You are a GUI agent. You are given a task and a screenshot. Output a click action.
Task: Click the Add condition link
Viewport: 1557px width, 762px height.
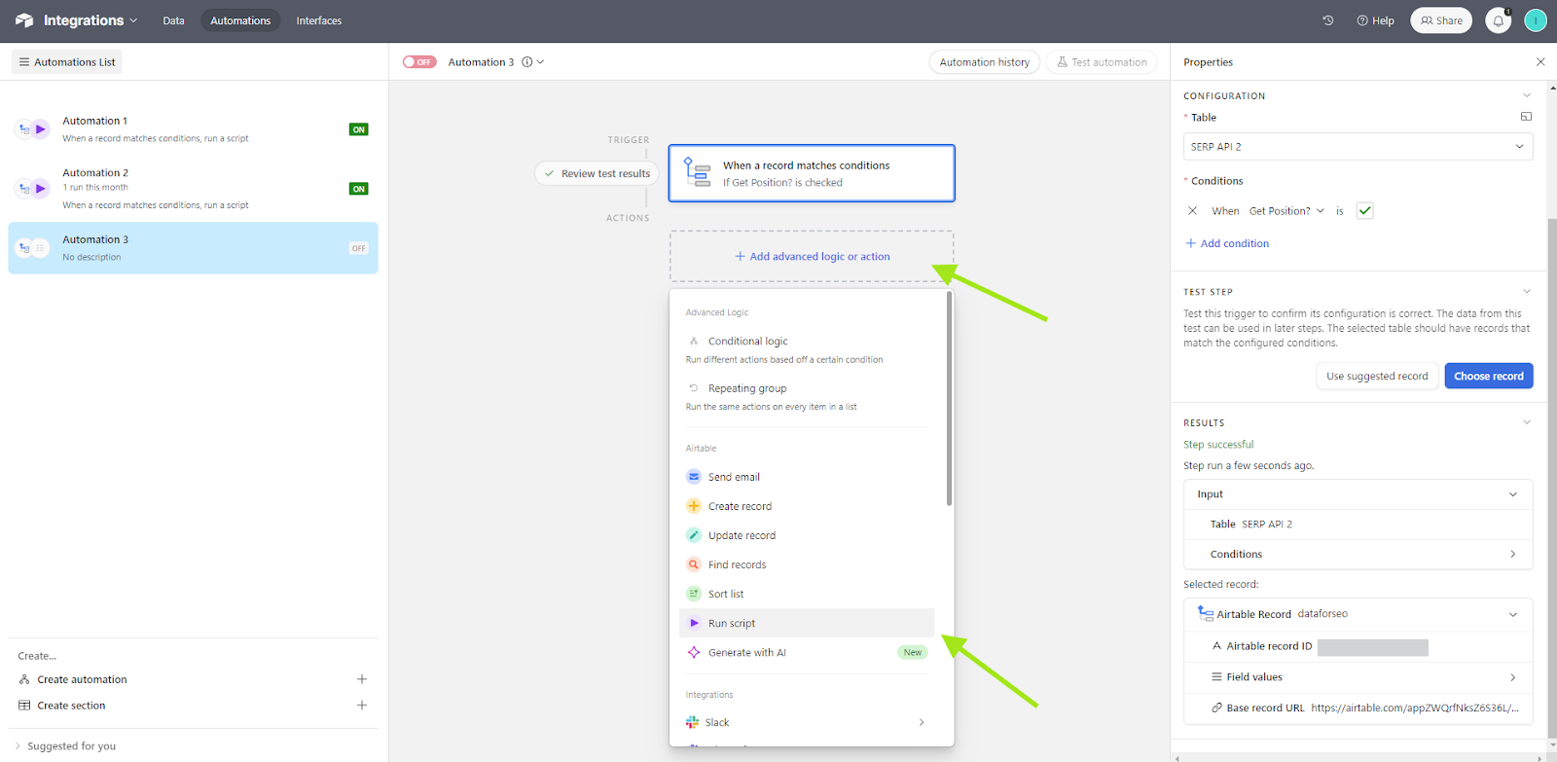pyautogui.click(x=1227, y=243)
